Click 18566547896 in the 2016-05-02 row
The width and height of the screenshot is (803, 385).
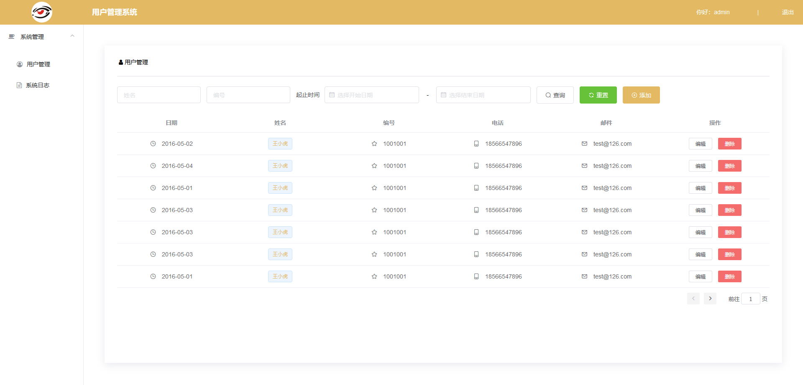coord(504,144)
